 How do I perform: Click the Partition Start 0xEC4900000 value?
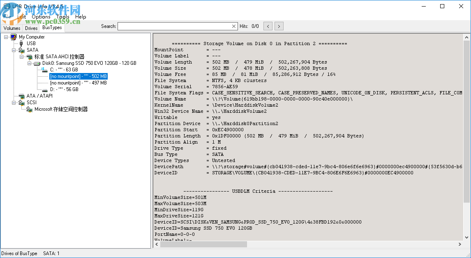click(228, 130)
